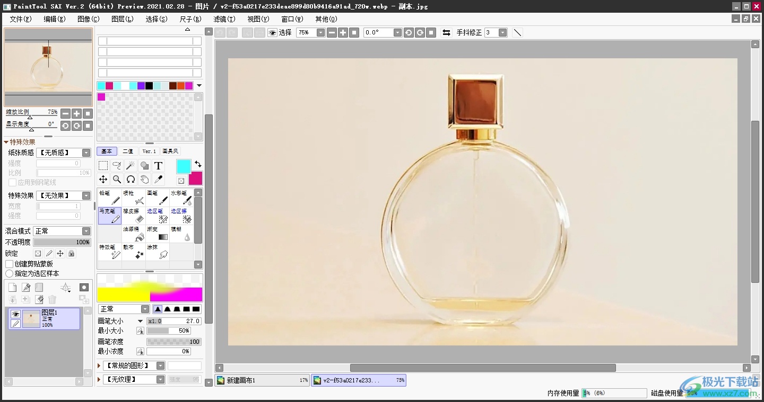The width and height of the screenshot is (764, 402).
Task: Select the 渐变 gradient tool
Action: [x=158, y=234]
